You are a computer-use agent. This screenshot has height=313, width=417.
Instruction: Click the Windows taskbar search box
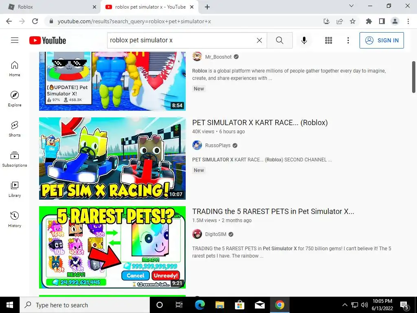85,305
